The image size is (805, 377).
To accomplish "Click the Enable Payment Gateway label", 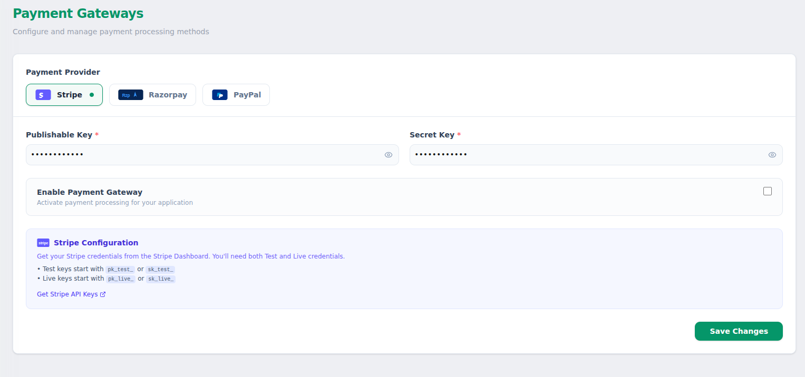I will point(90,192).
